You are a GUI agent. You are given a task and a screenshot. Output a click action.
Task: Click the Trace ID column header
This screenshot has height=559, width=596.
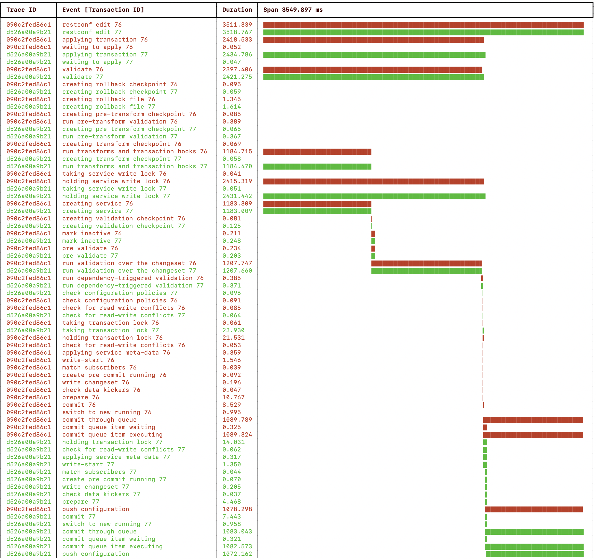click(x=21, y=10)
